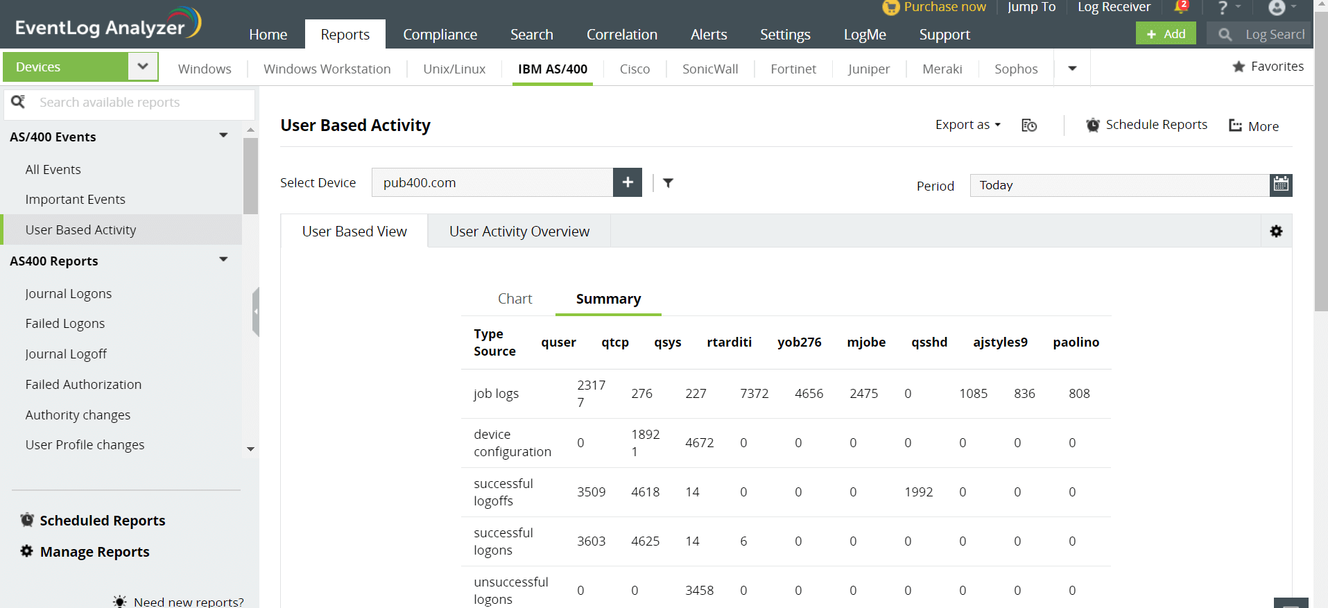Click the sidebar report search icon

[x=18, y=102]
